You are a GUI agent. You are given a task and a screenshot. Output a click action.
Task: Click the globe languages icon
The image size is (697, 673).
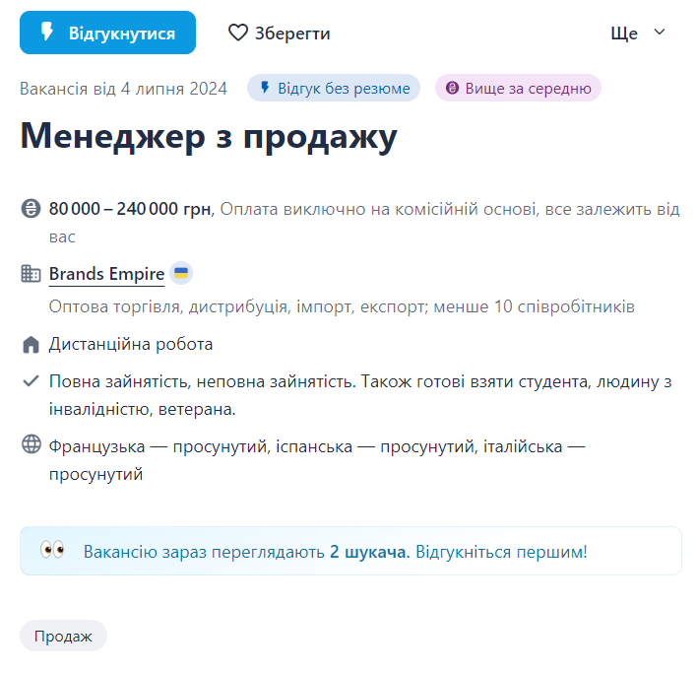(31, 444)
